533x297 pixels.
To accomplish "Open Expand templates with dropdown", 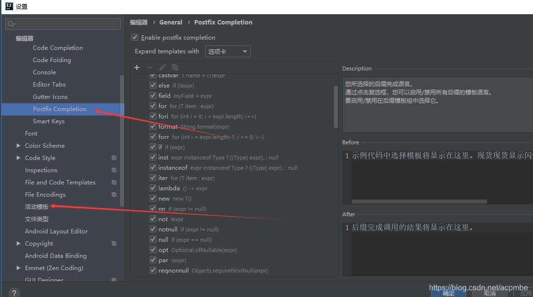I will [x=228, y=51].
